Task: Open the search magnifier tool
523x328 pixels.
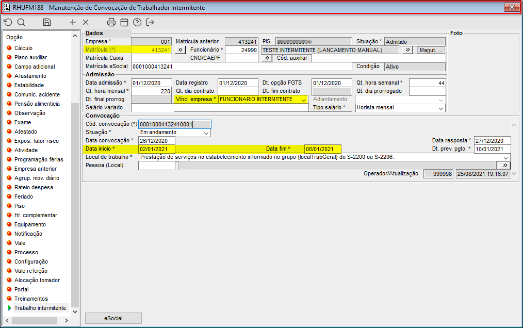Action: (x=21, y=22)
